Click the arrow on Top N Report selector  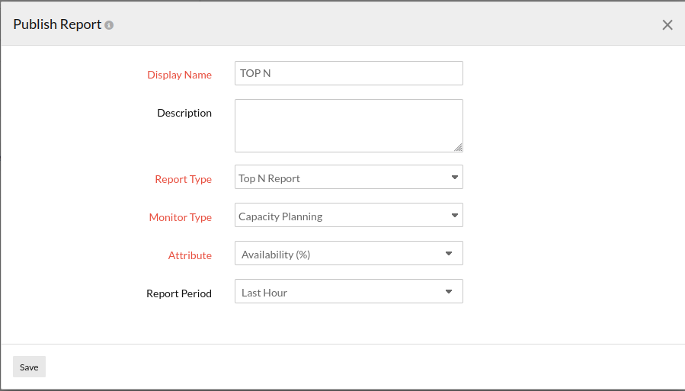(x=455, y=178)
